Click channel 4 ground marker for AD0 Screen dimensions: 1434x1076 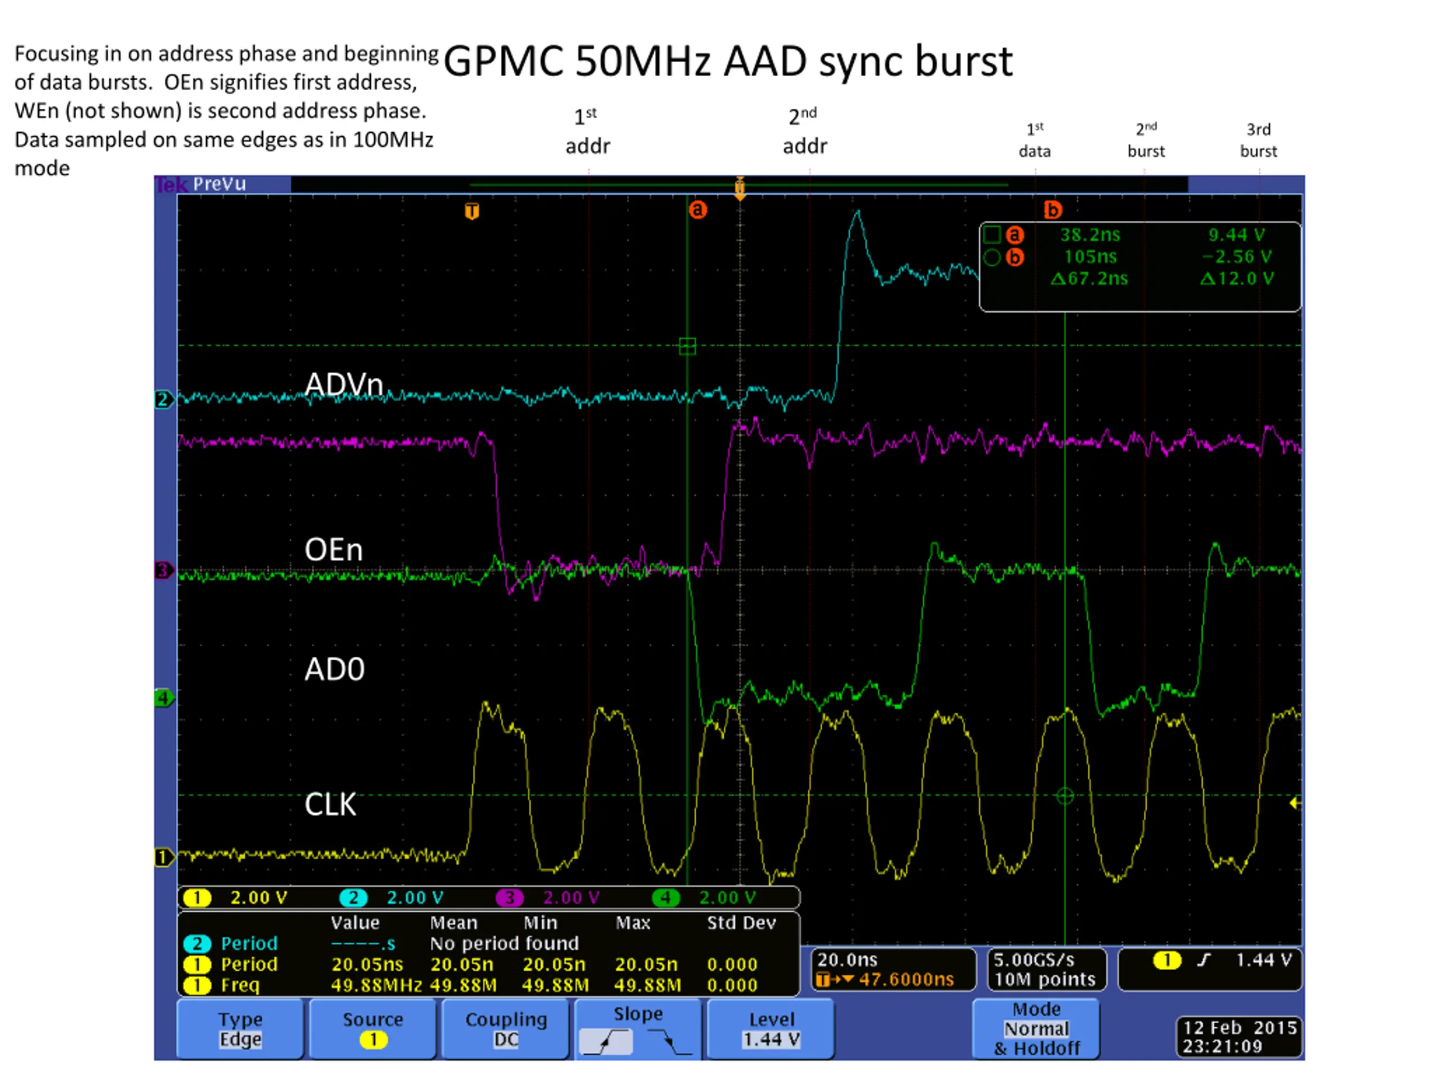tap(164, 698)
